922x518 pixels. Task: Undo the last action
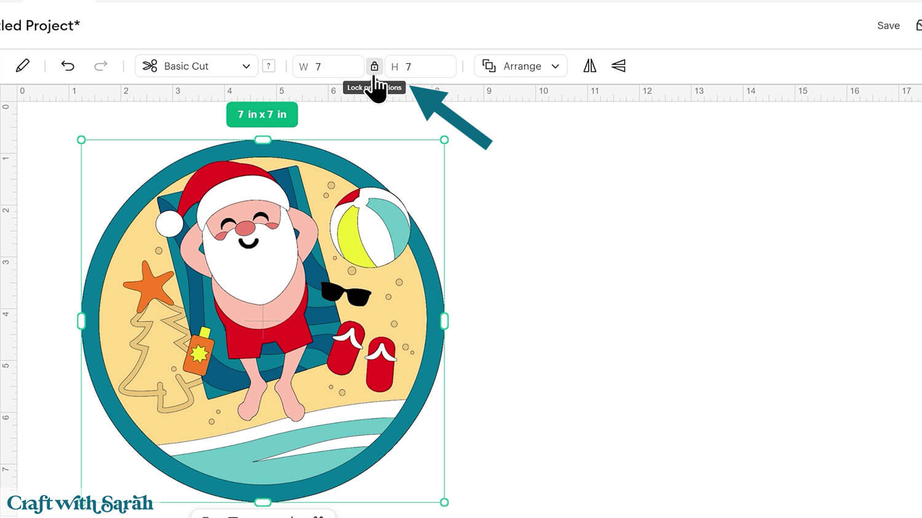(x=68, y=66)
